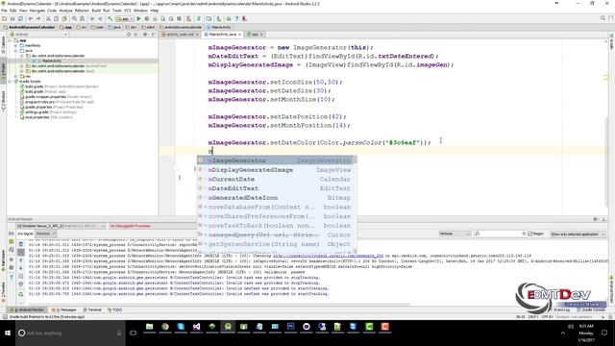The height and width of the screenshot is (346, 615).
Task: Collapse the Gradle Scripts tree node
Action: point(10,81)
